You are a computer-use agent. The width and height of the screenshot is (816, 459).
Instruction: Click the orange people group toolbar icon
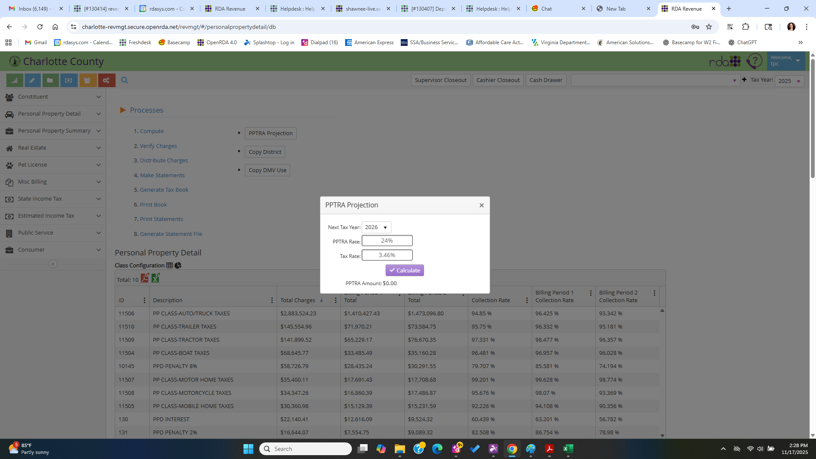[x=87, y=80]
